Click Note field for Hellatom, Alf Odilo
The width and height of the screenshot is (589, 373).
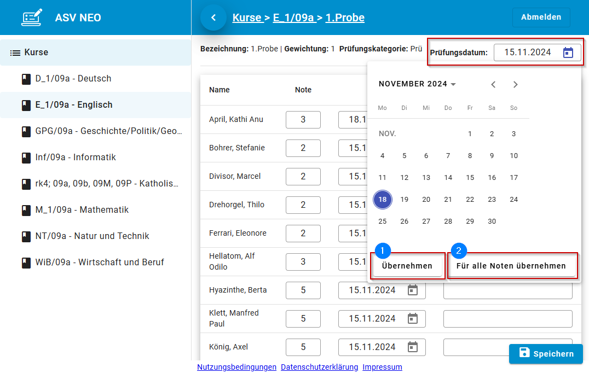tap(303, 262)
